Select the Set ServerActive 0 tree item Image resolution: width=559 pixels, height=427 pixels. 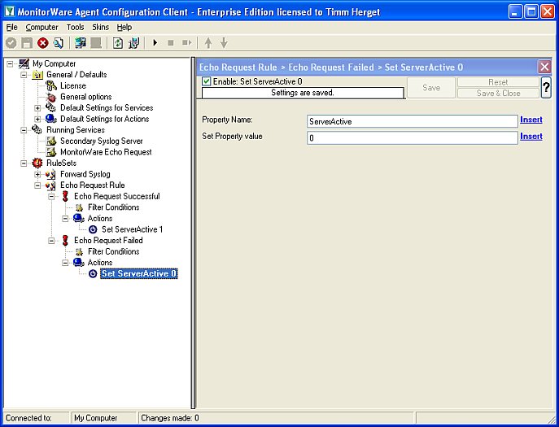click(138, 274)
